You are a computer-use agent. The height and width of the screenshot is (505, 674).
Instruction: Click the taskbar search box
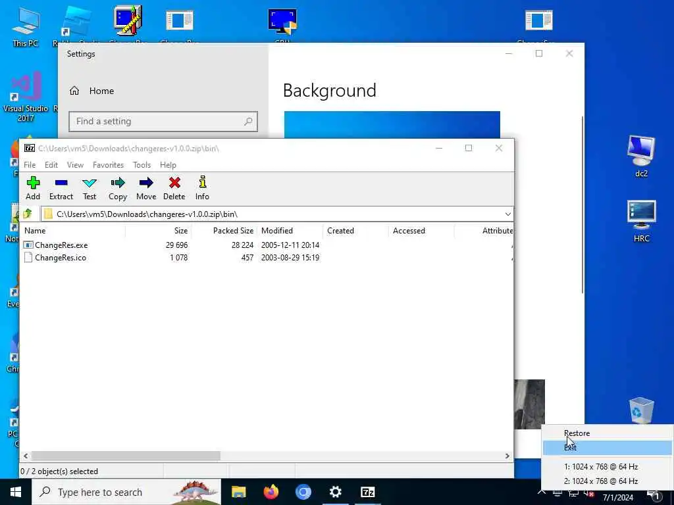pos(126,492)
